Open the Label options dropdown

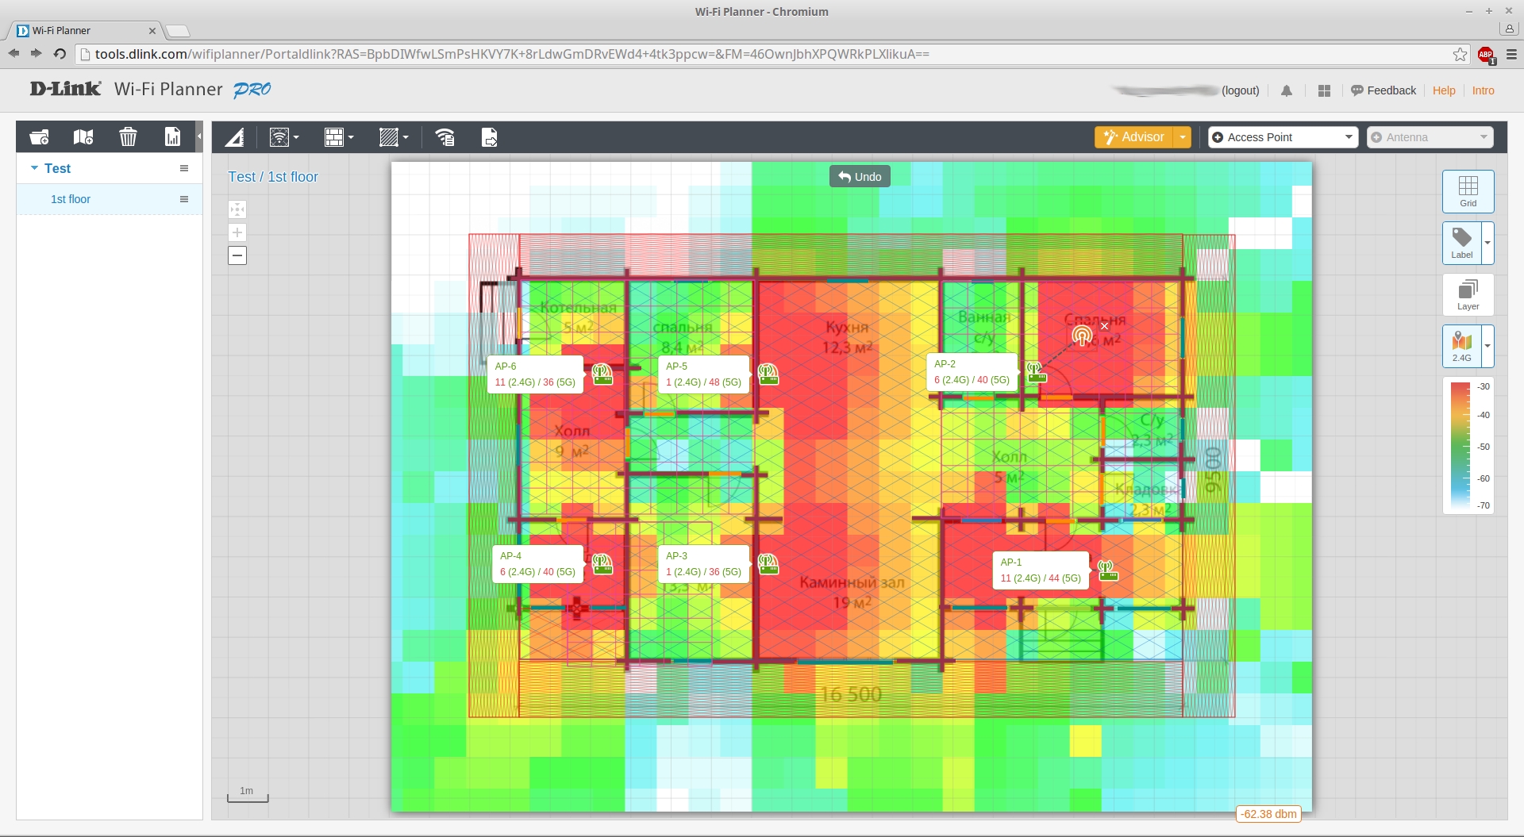1487,242
